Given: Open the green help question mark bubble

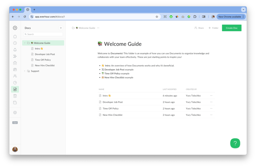Looking at the screenshot, I should (x=235, y=143).
